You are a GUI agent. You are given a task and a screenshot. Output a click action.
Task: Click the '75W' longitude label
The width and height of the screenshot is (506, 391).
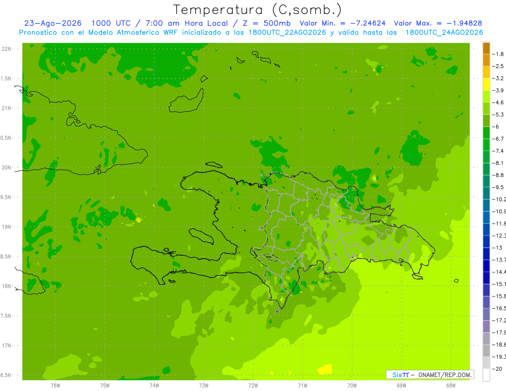click(105, 386)
